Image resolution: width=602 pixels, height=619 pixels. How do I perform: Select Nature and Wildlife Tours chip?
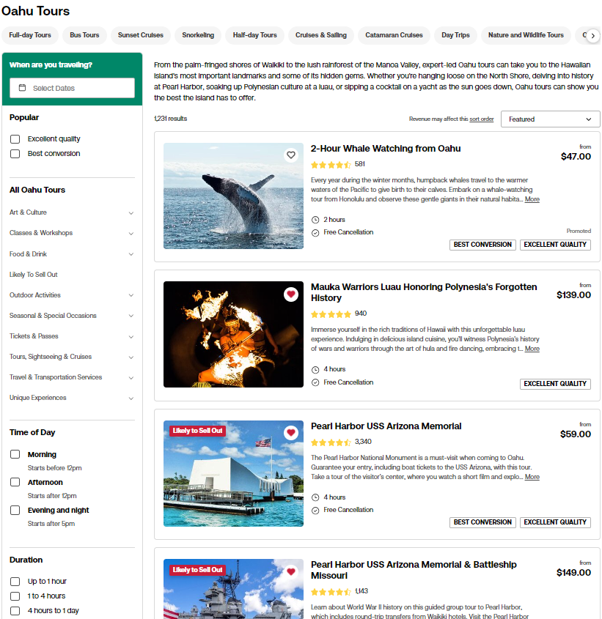(526, 35)
